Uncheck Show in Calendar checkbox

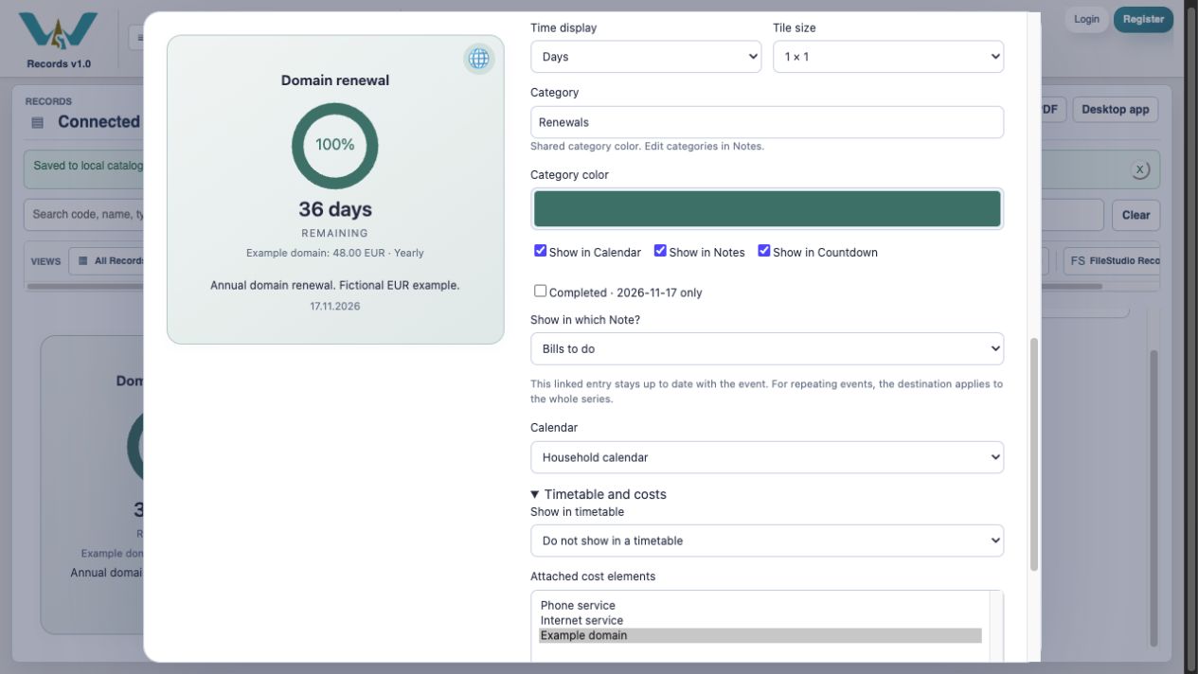540,251
